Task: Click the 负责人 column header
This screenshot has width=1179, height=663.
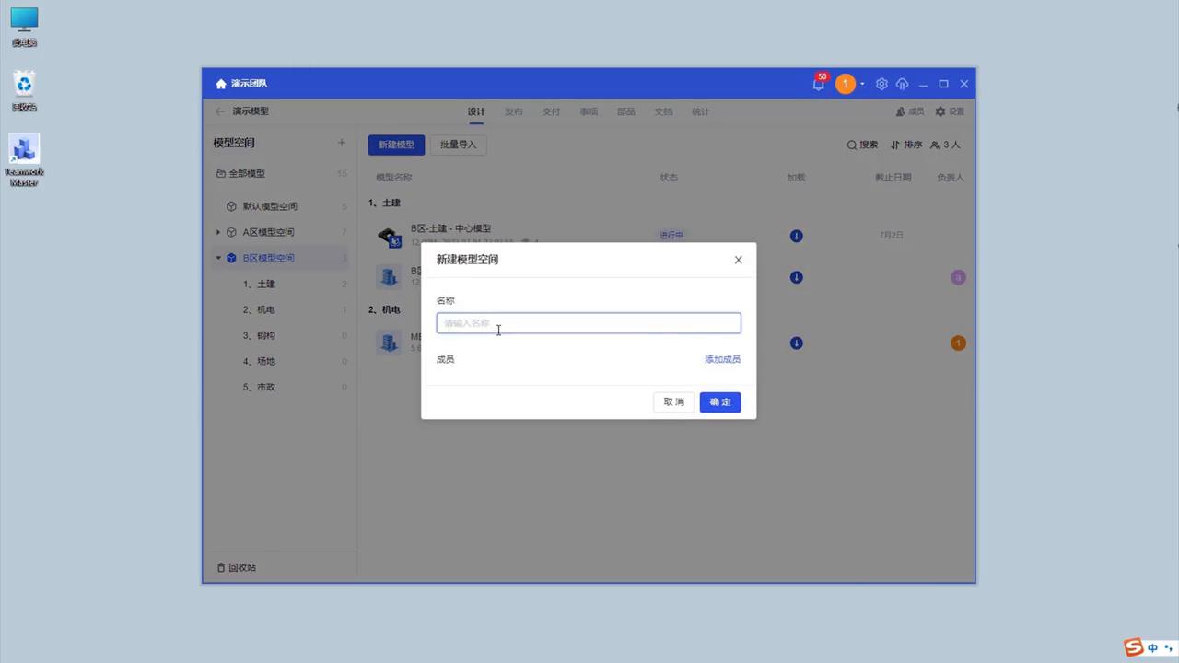Action: (951, 178)
